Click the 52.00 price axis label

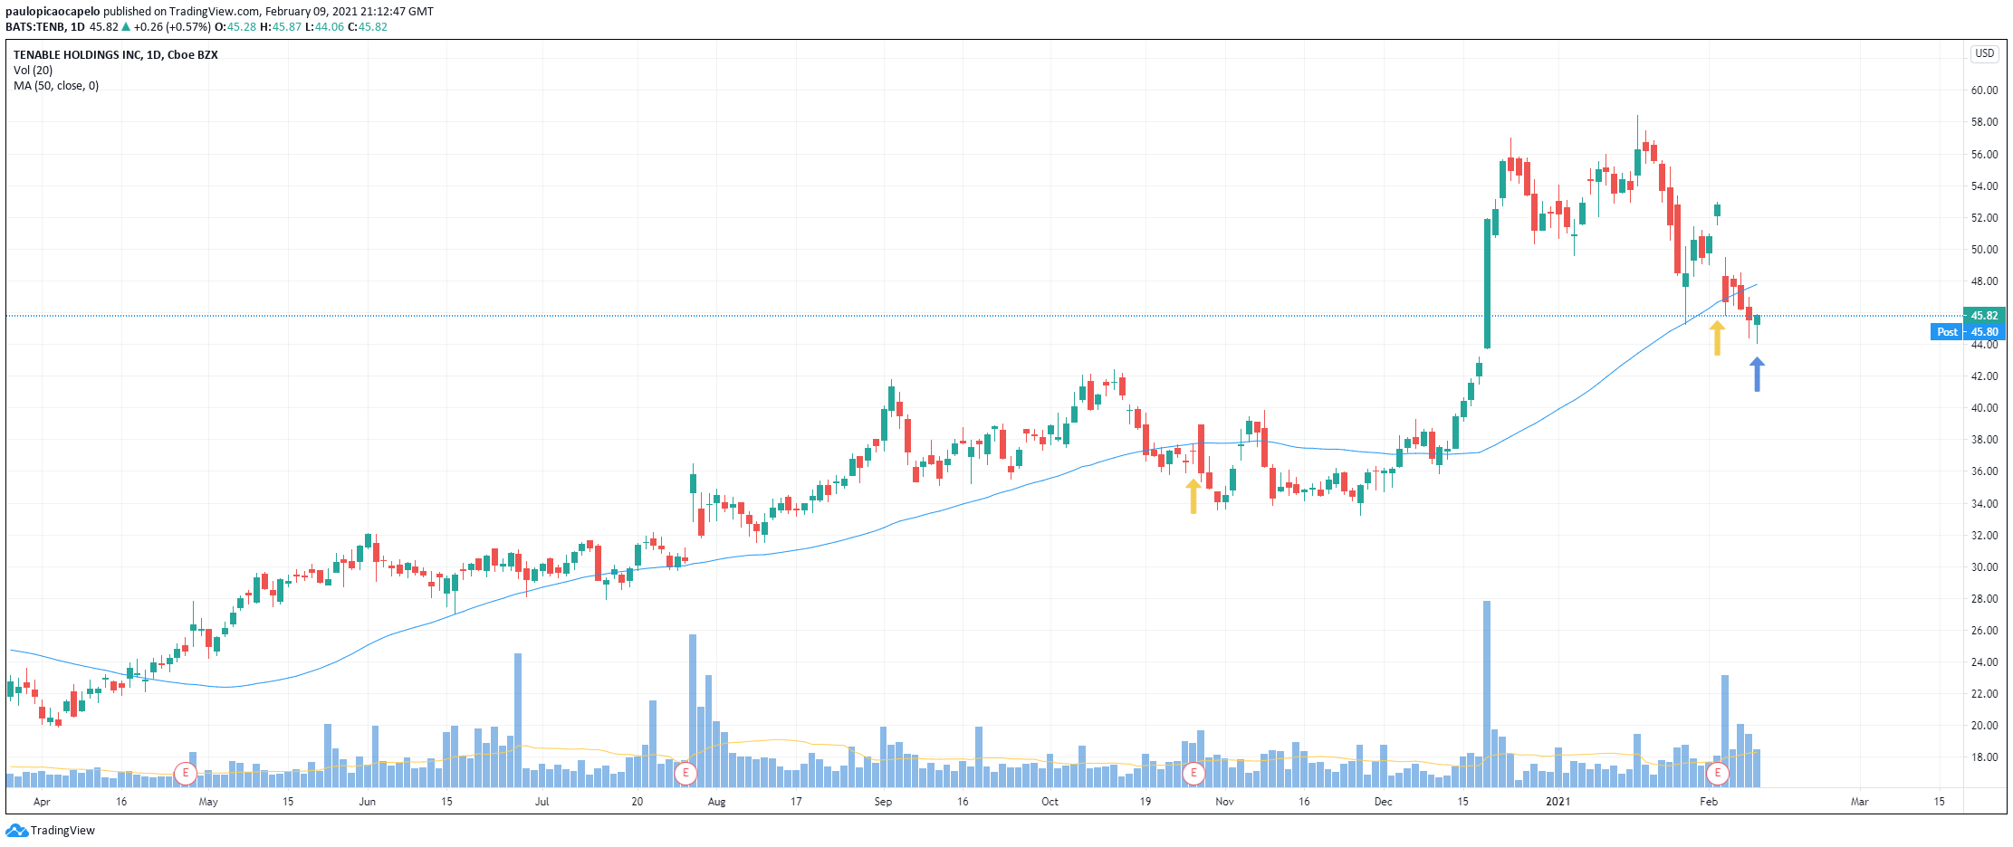point(1984,218)
